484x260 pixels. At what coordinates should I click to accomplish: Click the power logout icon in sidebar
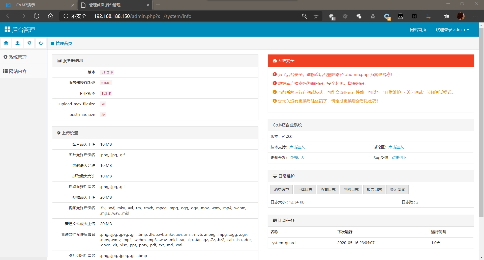coord(41,43)
